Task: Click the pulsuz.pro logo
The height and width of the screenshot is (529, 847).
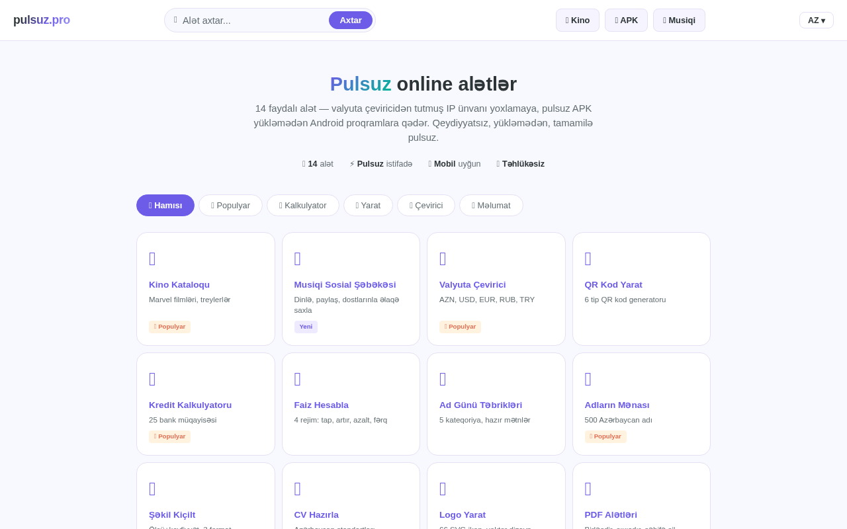Action: click(42, 20)
